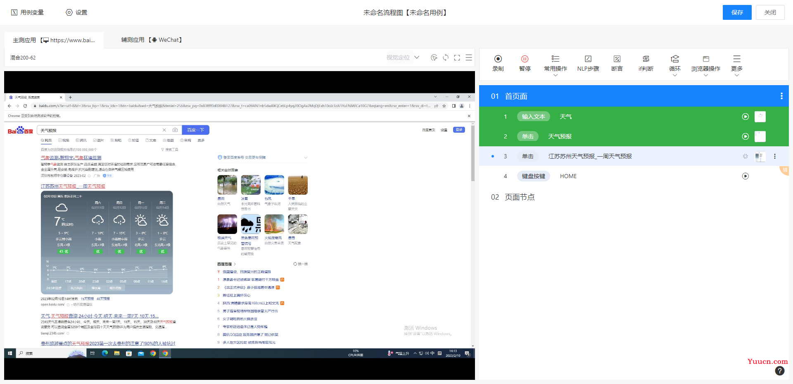
Task: Click the Baidu page vertical scrollbar
Action: point(472,153)
